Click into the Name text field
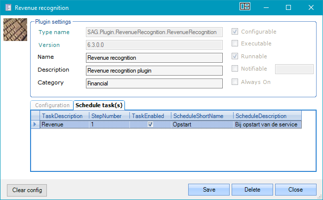Screen dimensions: 323x200 coord(154,57)
